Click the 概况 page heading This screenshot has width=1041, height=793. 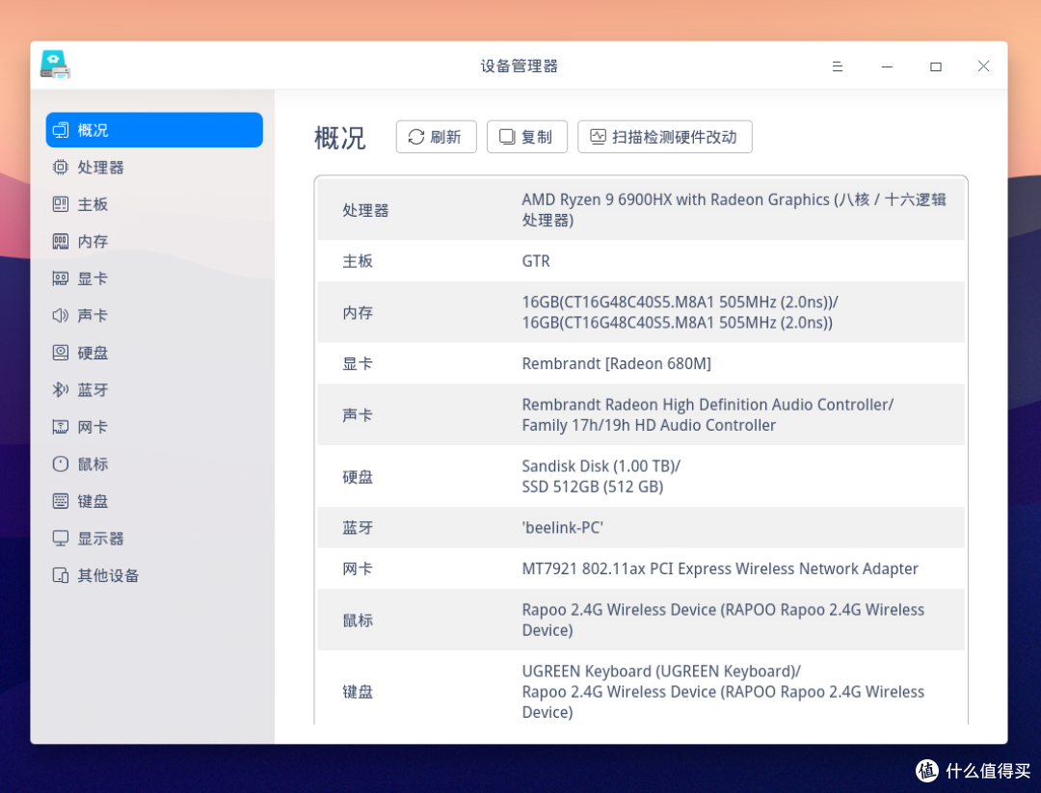[x=340, y=138]
